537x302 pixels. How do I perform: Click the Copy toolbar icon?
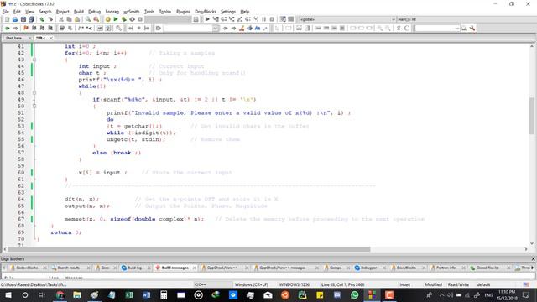click(x=69, y=19)
